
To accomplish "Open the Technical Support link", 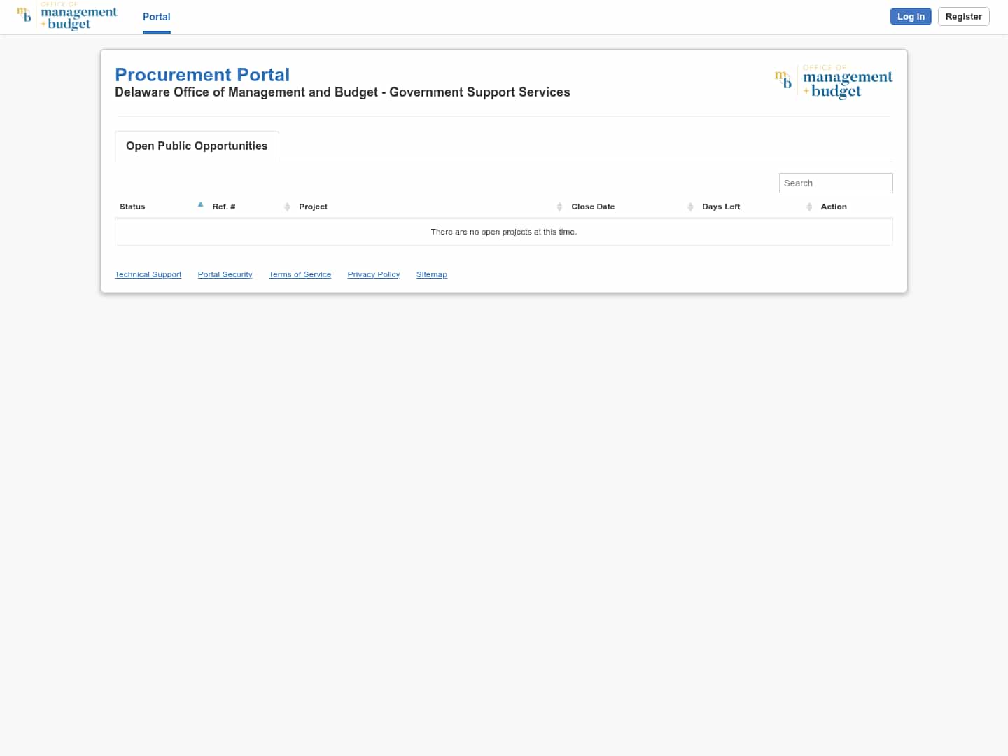I will tap(148, 274).
